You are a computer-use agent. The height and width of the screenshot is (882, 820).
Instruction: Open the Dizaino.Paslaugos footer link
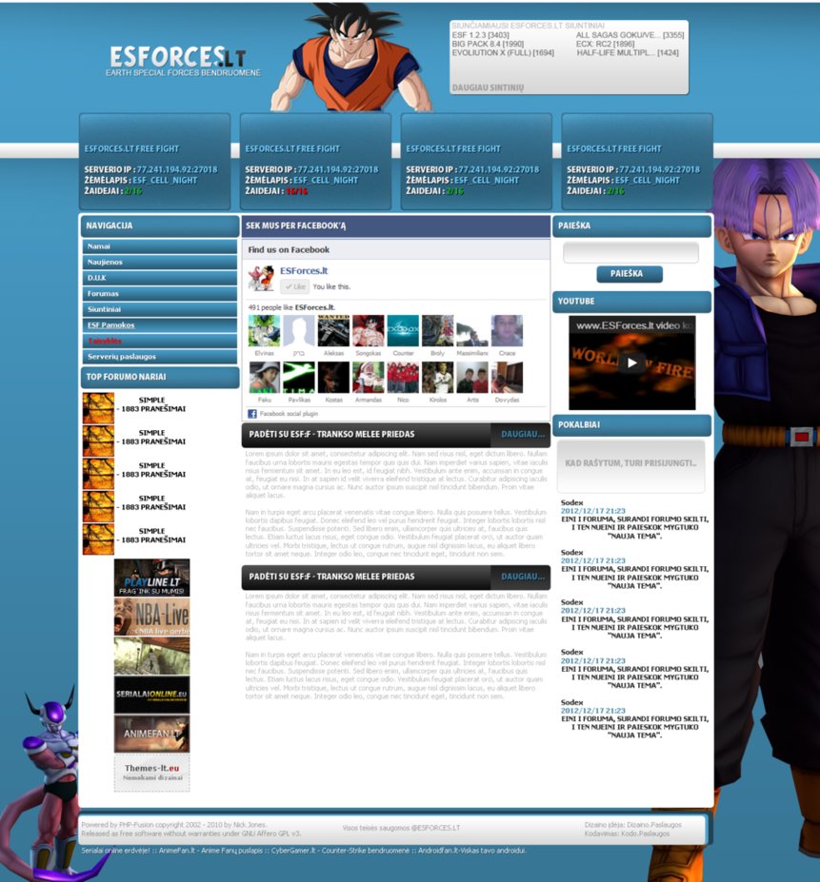654,825
